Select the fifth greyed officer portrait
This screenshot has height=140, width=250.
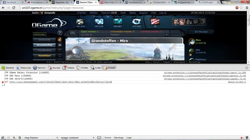point(202,22)
